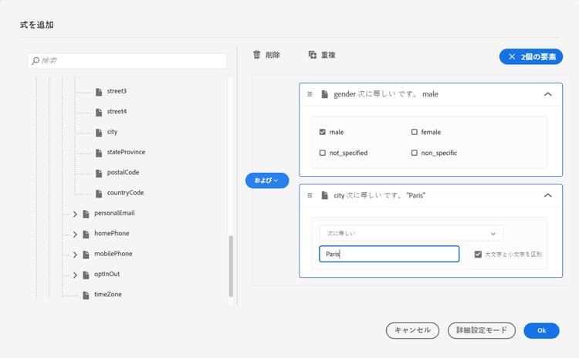This screenshot has width=579, height=358.
Task: Click the 削除 button label
Action: pos(273,55)
